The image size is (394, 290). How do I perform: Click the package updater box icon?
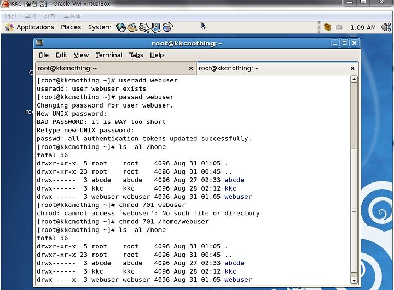click(x=327, y=27)
